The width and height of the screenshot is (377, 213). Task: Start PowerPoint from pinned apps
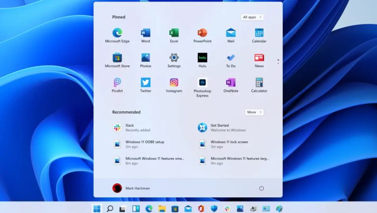tap(202, 35)
